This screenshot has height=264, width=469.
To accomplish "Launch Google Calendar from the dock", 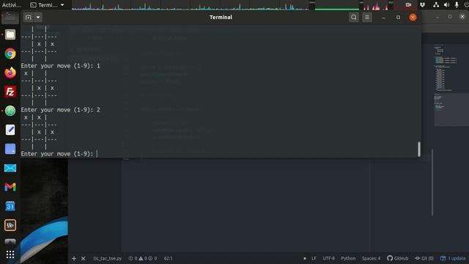I will click(10, 206).
